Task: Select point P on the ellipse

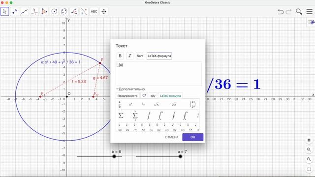Action: (100, 63)
